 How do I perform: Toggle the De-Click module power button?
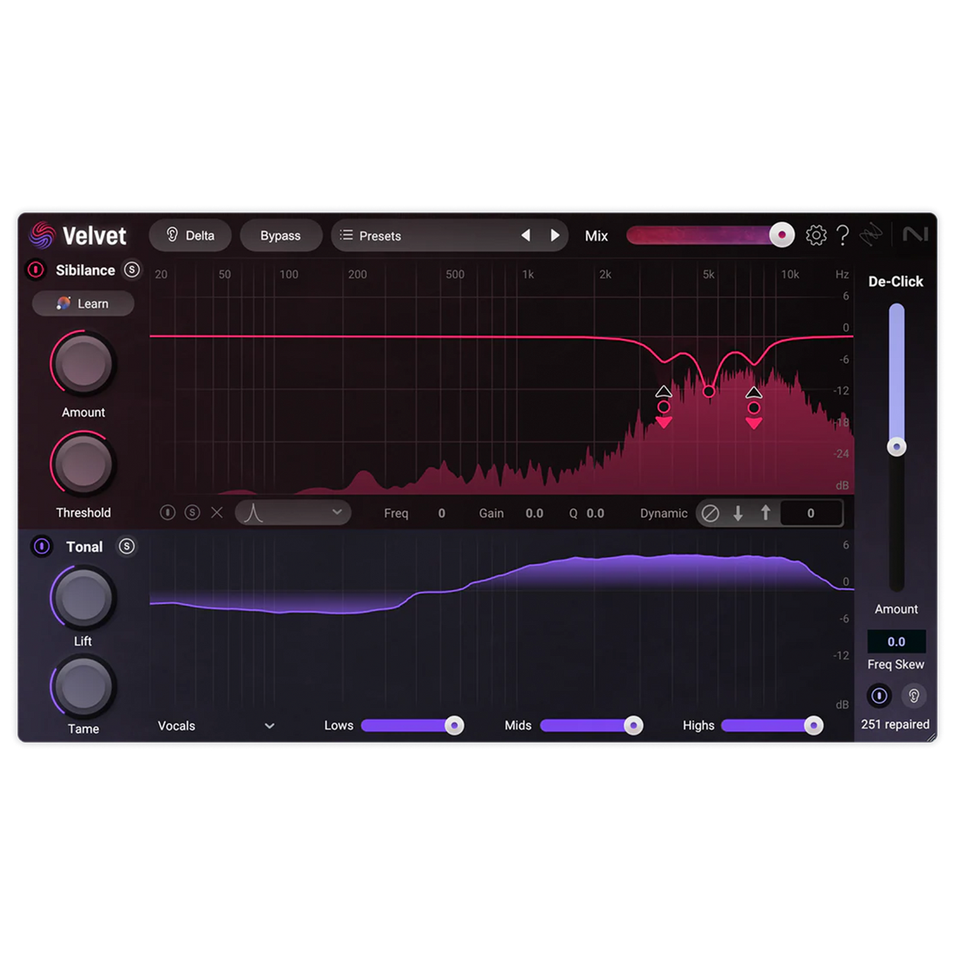click(x=879, y=695)
